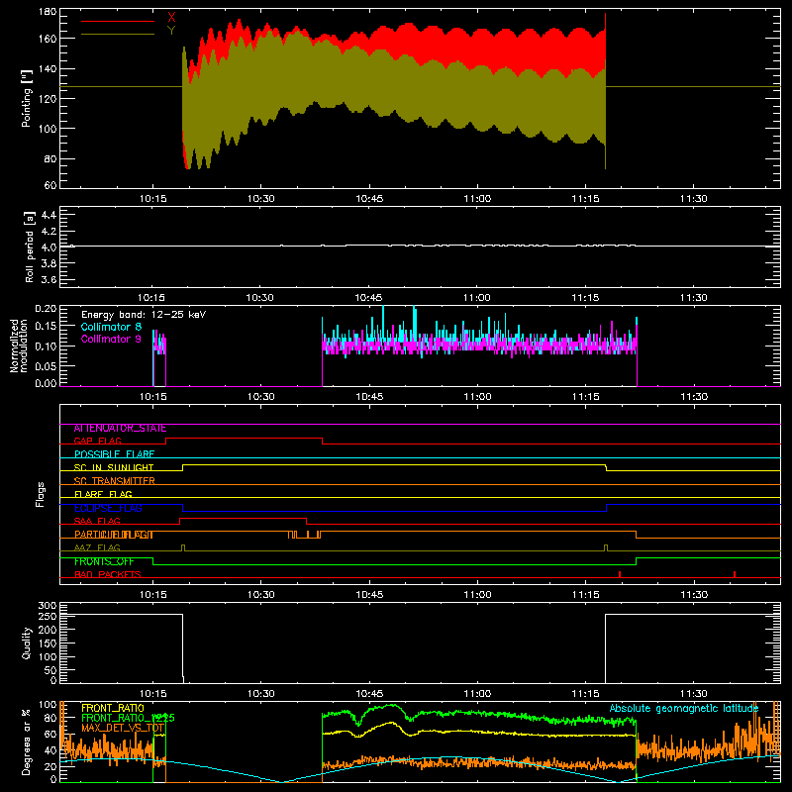Click the 10:15 tick under modulation panel

point(153,397)
